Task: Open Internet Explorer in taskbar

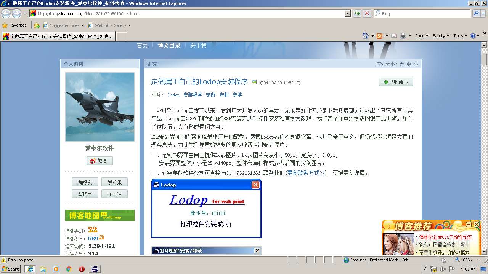Action: (x=30, y=269)
